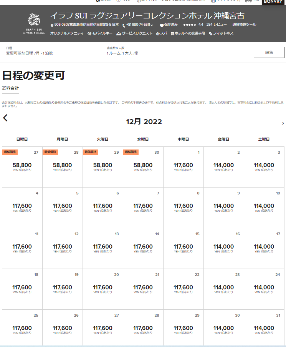Click the heart saved icon
Image resolution: width=286 pixels, height=347 pixels.
[162, 25]
